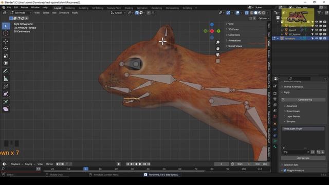The width and height of the screenshot is (329, 185).
Task: Open the File menu
Action: (x=9, y=7)
